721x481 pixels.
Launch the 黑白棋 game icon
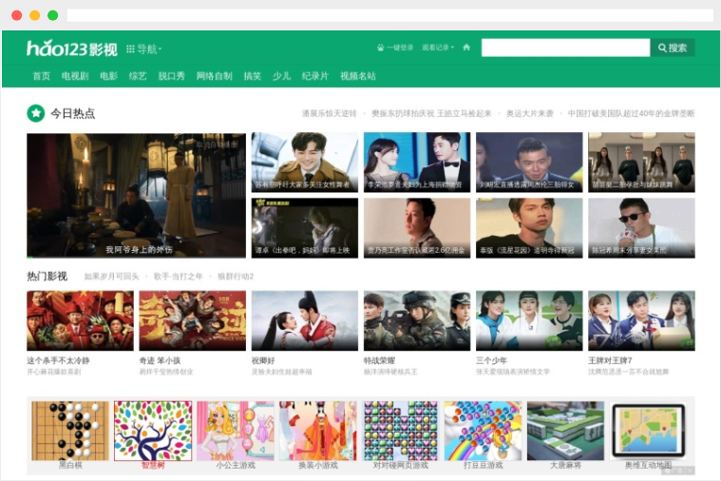(70, 431)
